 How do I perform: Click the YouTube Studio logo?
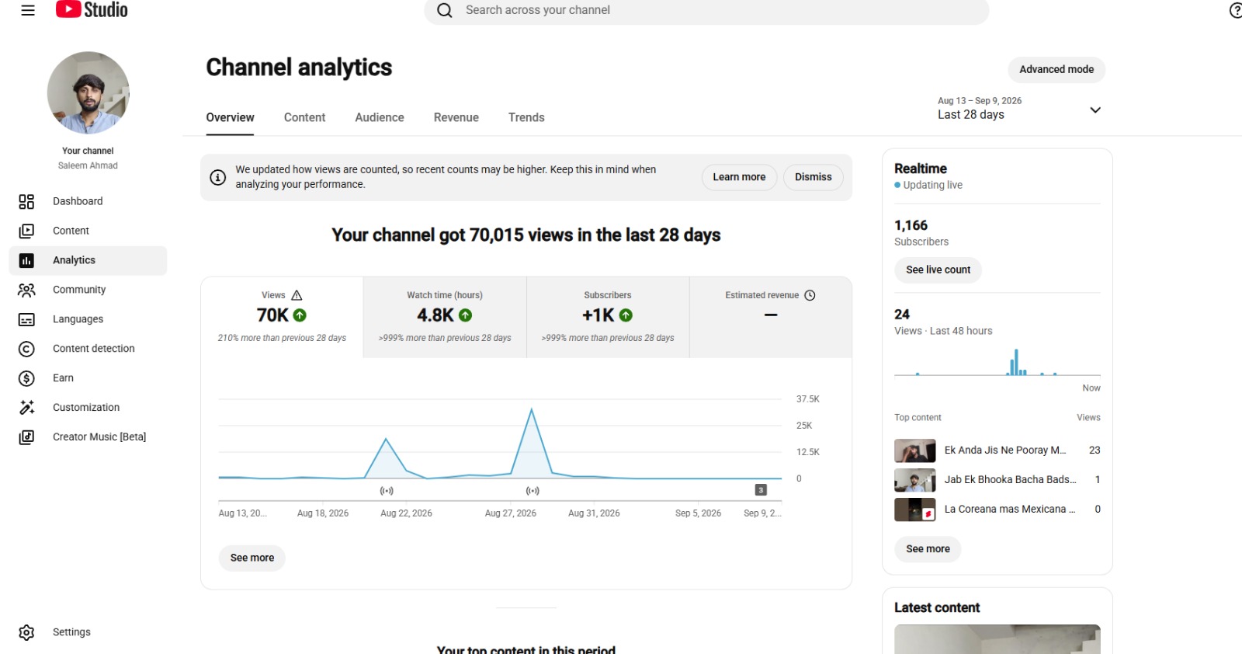point(92,9)
